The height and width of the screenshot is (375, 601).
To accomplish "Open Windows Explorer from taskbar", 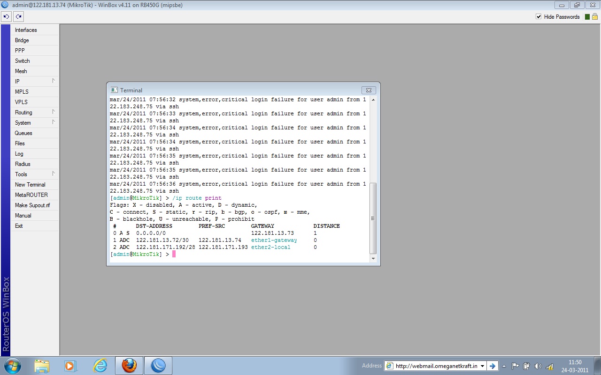I will pos(42,366).
